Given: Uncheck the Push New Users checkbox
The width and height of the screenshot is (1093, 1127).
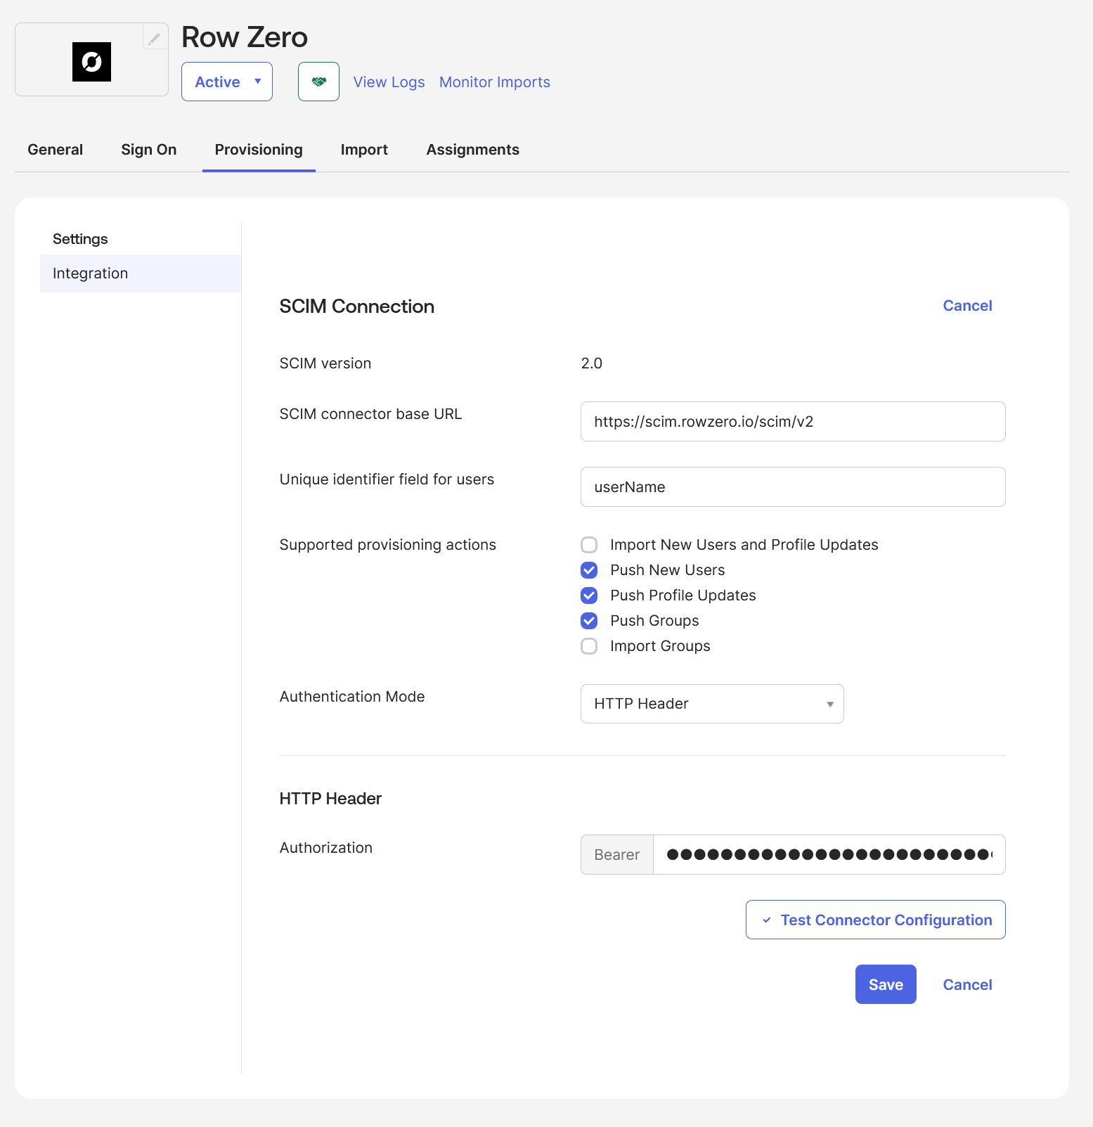Looking at the screenshot, I should [x=589, y=570].
